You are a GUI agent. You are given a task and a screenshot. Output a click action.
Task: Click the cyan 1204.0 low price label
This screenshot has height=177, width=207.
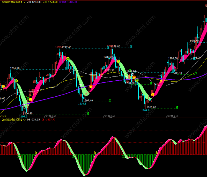click(145, 110)
